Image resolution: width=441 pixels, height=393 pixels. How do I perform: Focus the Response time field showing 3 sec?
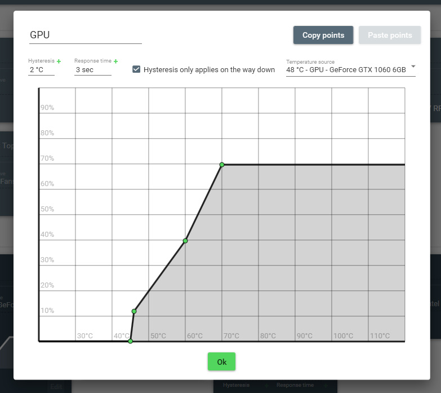coord(92,70)
